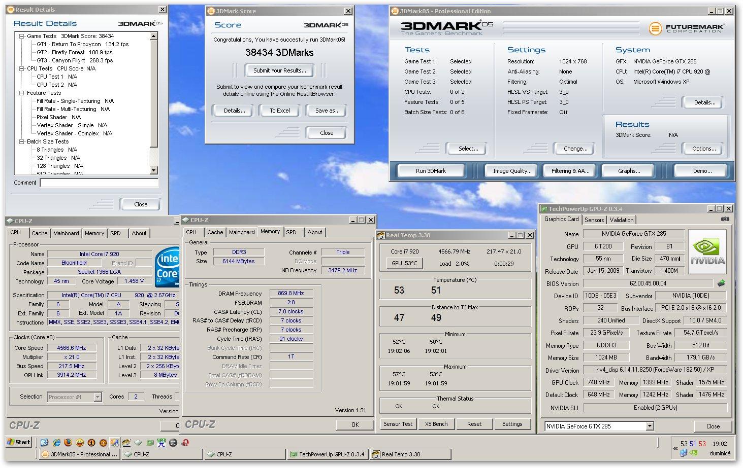Launch Firefox from the quick launch bar
The width and height of the screenshot is (743, 468).
68,442
